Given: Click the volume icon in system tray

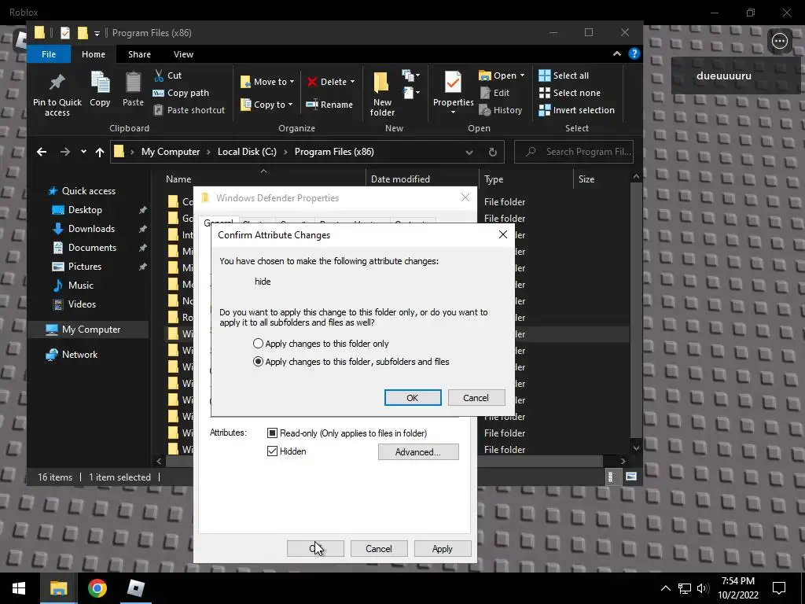Looking at the screenshot, I should coord(703,588).
